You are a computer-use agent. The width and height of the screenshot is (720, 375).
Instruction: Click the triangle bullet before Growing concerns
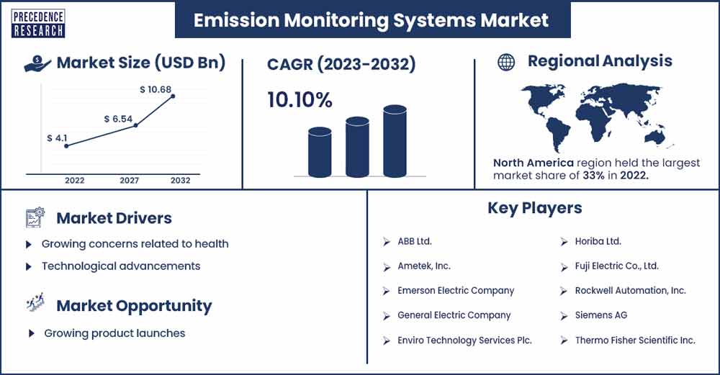point(29,245)
